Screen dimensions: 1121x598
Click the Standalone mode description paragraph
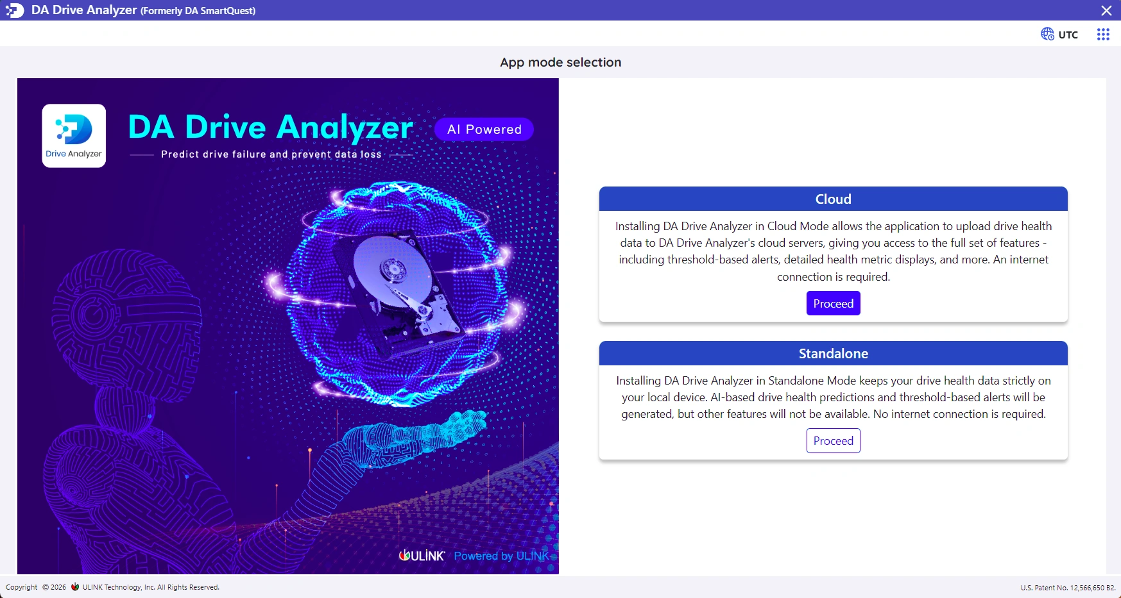pyautogui.click(x=833, y=397)
